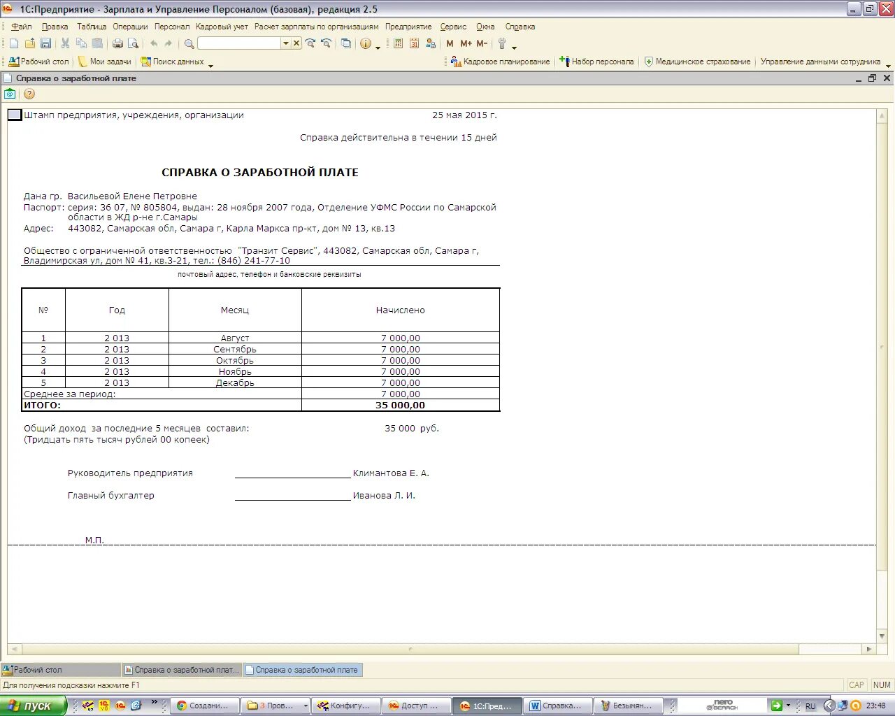Open the Справка menu in menu bar
The image size is (895, 716).
coord(520,27)
